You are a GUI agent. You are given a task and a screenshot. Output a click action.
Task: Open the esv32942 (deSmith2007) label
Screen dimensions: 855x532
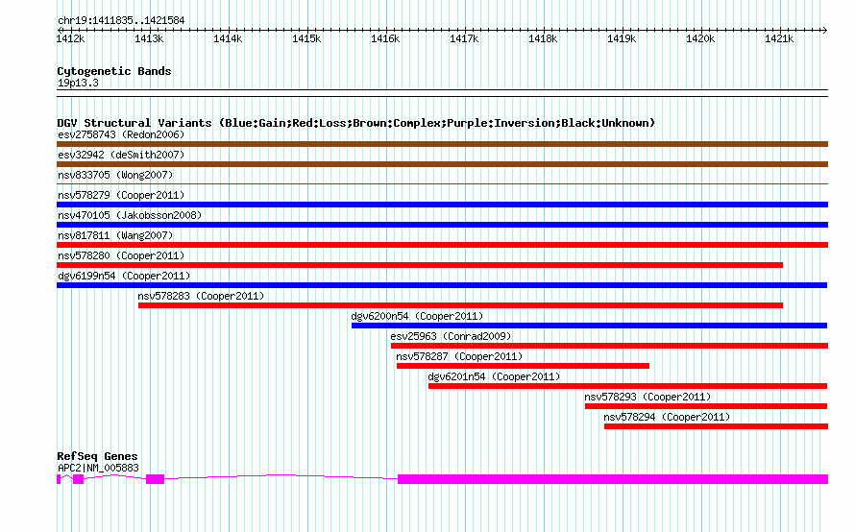[121, 155]
